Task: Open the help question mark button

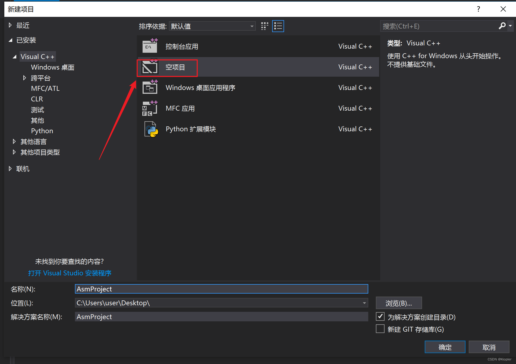Action: [x=479, y=9]
